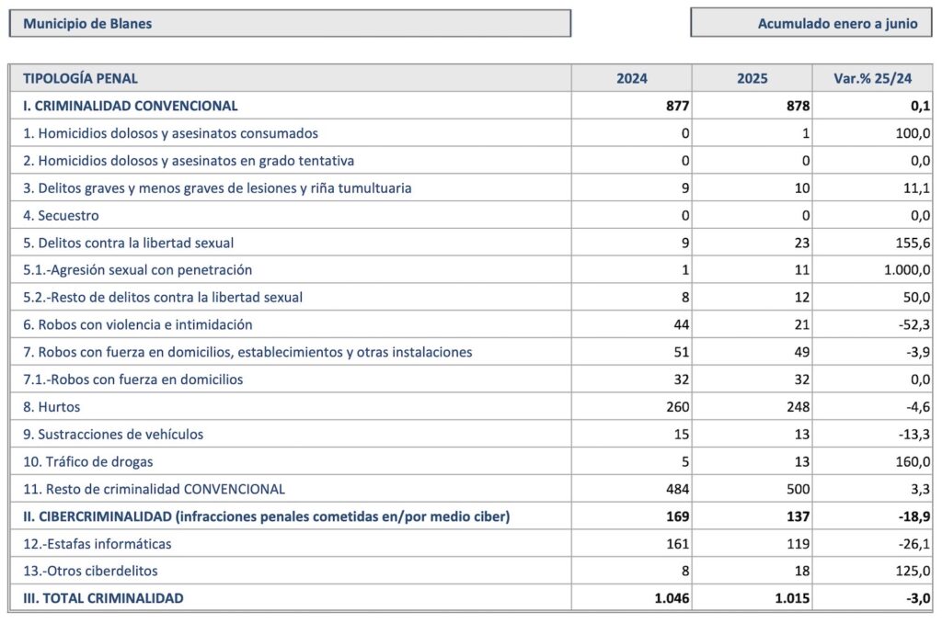942x623 pixels.
Task: Select the '2024' column header
Action: coord(632,78)
